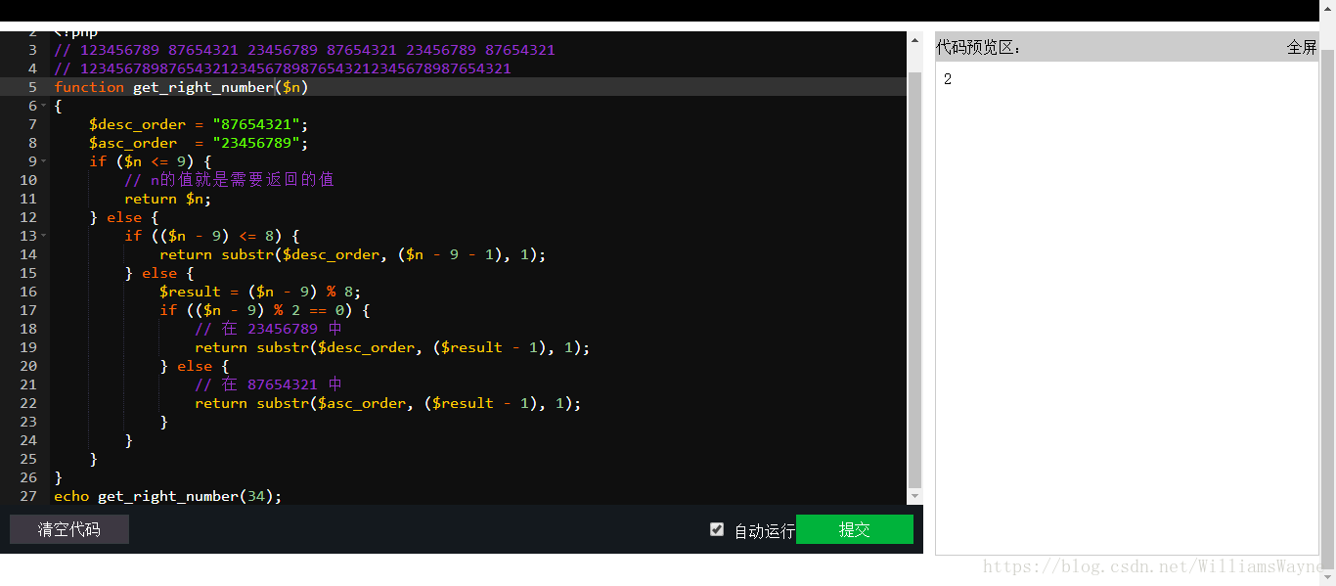Click line number 5 in the gutter
1336x586 pixels.
33,87
